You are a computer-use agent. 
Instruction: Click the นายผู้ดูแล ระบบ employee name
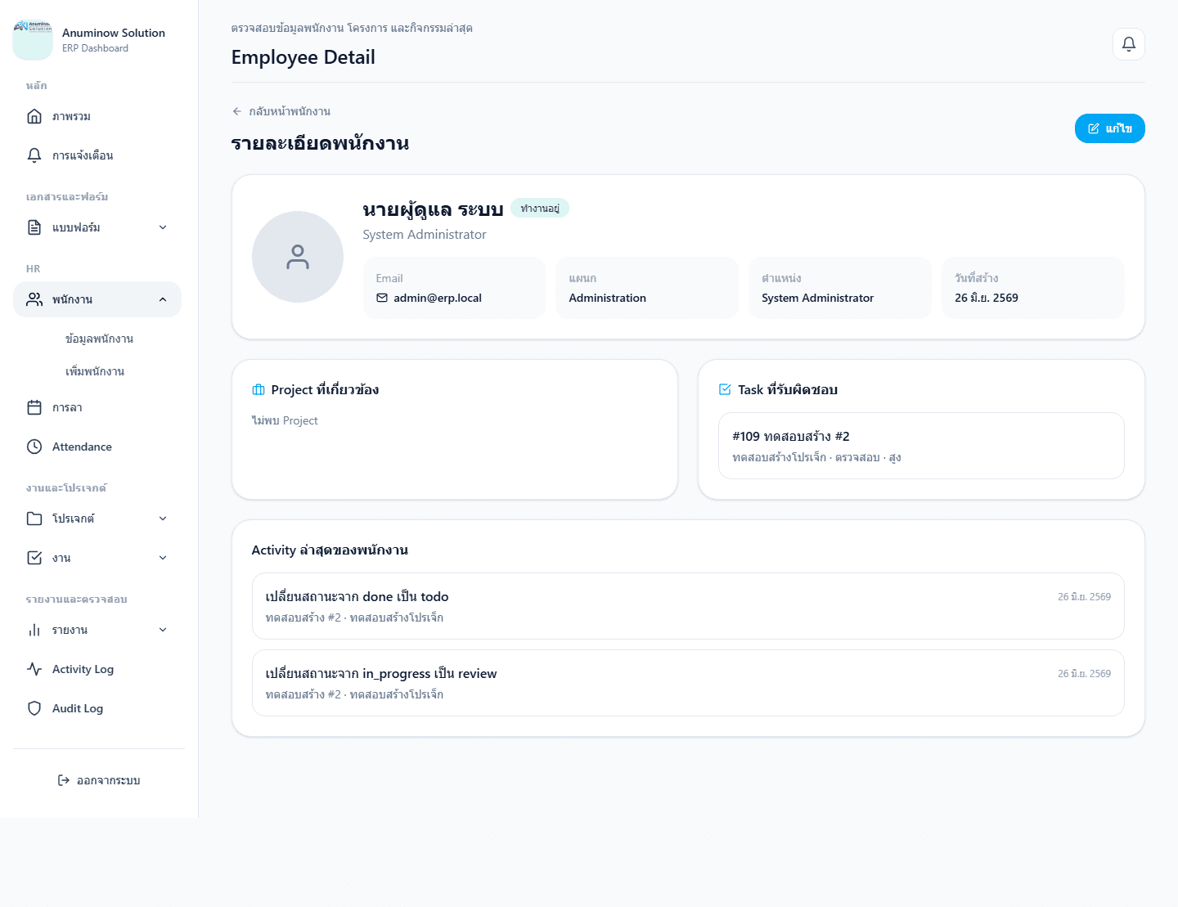(x=433, y=209)
